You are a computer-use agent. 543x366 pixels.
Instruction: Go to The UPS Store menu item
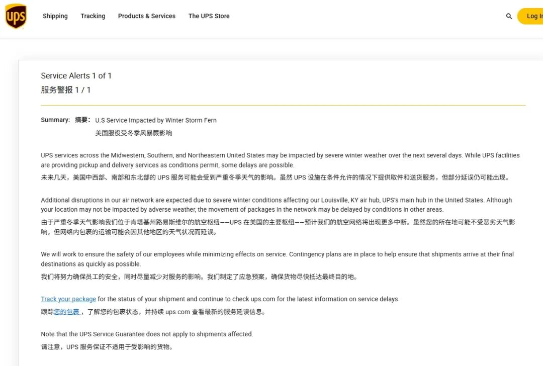[x=209, y=16]
